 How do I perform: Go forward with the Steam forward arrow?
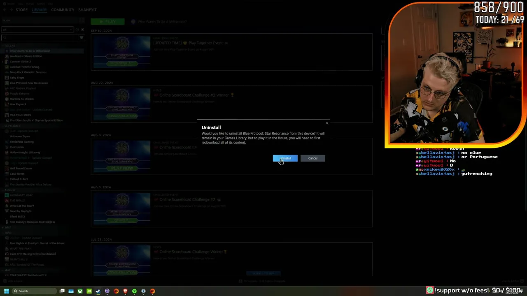click(x=11, y=9)
